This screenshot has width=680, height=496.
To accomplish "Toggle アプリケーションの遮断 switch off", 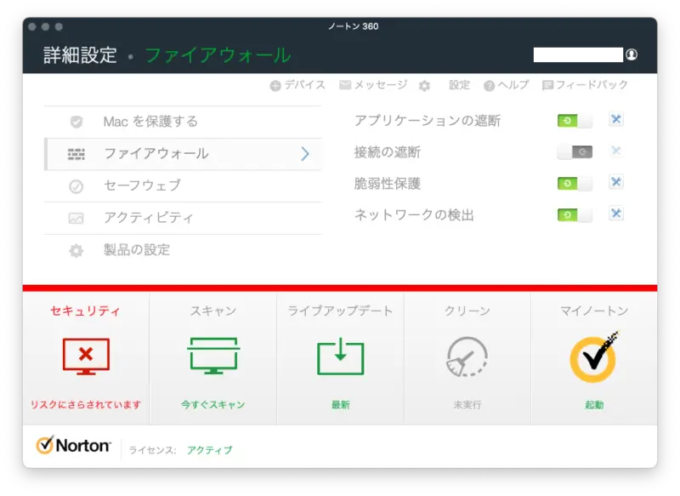I will tap(575, 121).
